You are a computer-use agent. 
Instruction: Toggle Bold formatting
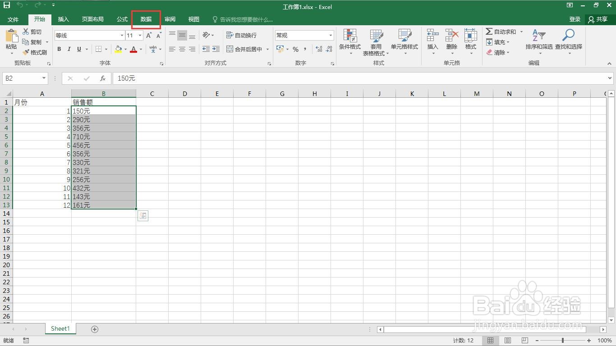(59, 49)
